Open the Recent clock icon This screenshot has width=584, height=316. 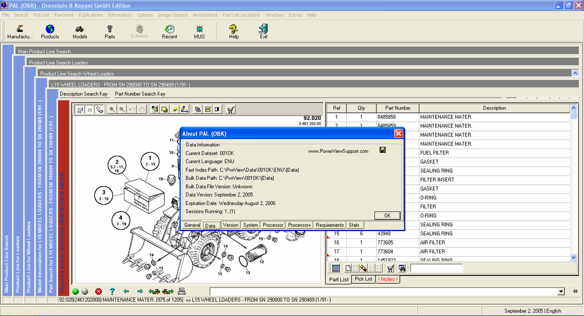[169, 31]
